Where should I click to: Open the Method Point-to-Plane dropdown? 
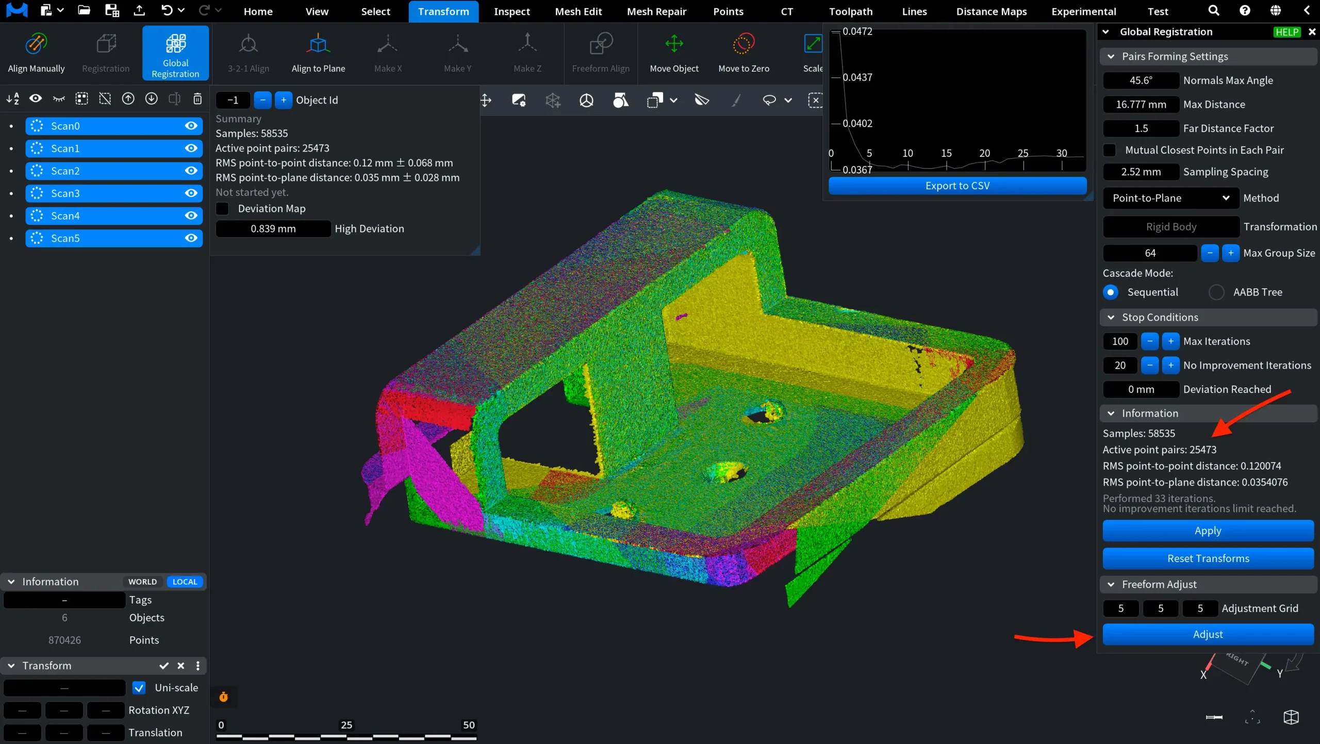(1171, 198)
